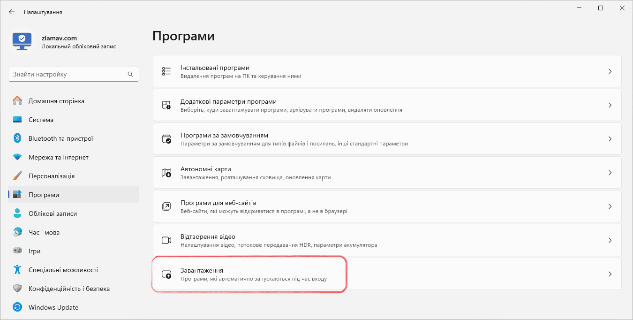Click the Автономні карти row chevron
The width and height of the screenshot is (633, 320).
(610, 173)
